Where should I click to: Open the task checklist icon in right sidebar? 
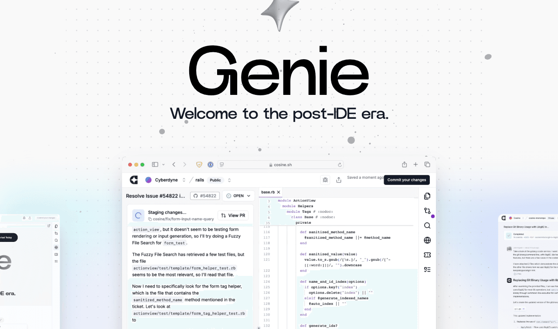pos(427,269)
